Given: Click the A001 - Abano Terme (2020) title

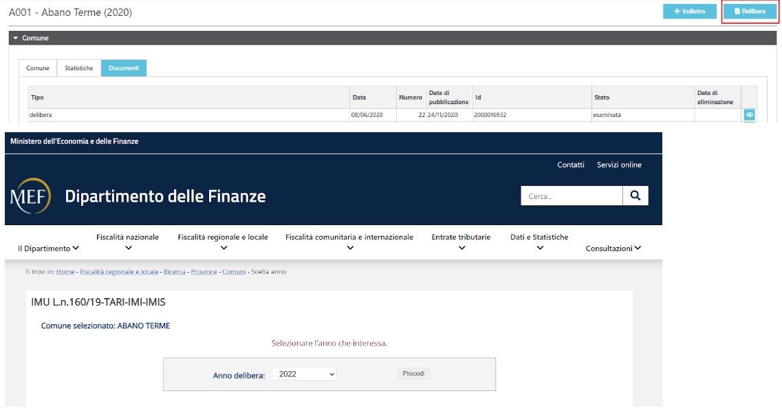Looking at the screenshot, I should click(x=70, y=12).
